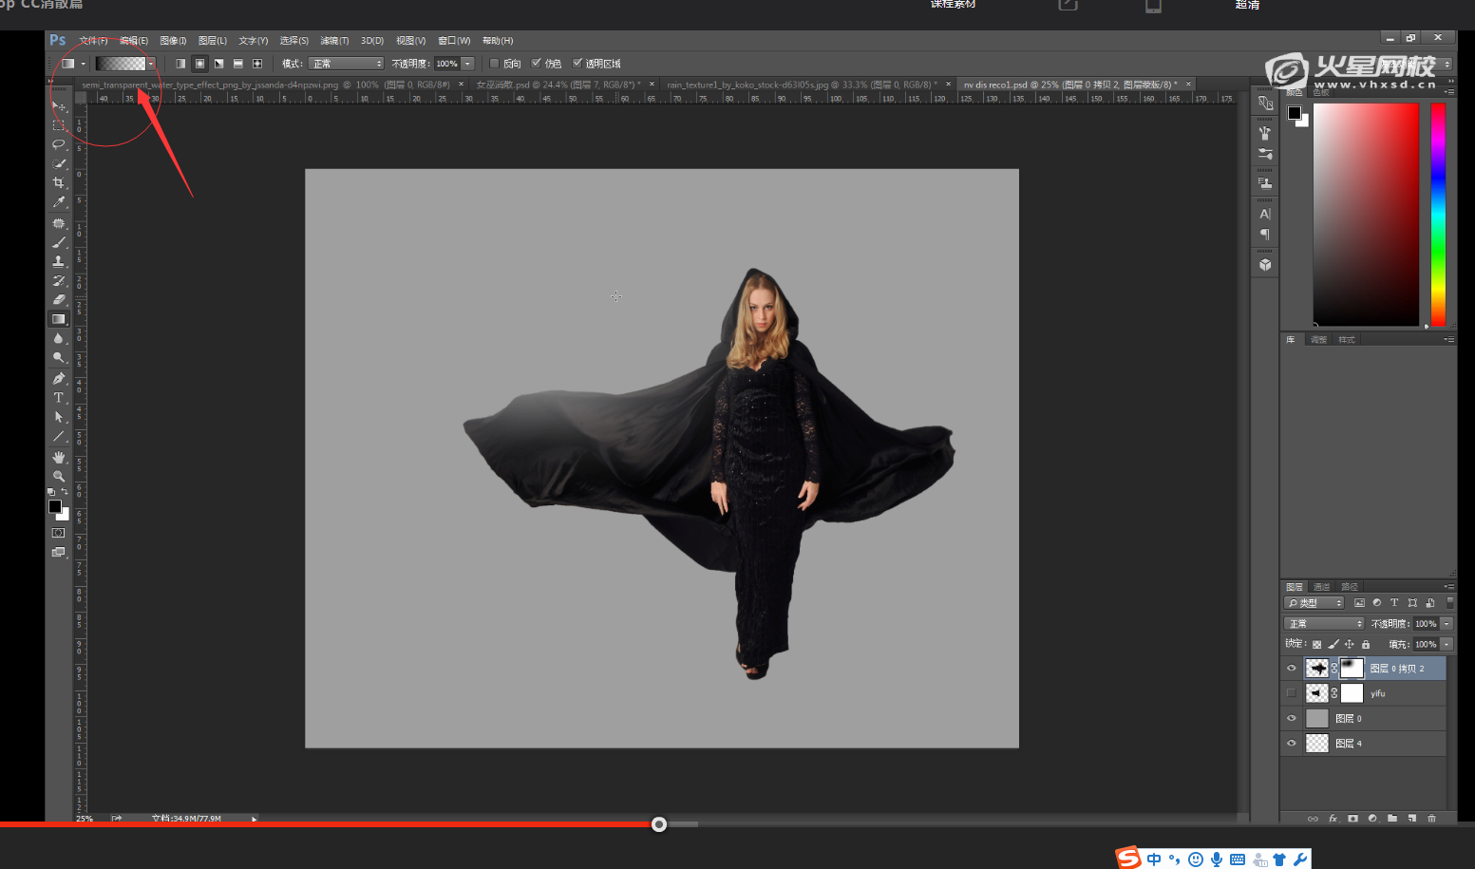This screenshot has height=869, width=1475.
Task: Open the layer 填充 slider arrow
Action: point(1447,644)
